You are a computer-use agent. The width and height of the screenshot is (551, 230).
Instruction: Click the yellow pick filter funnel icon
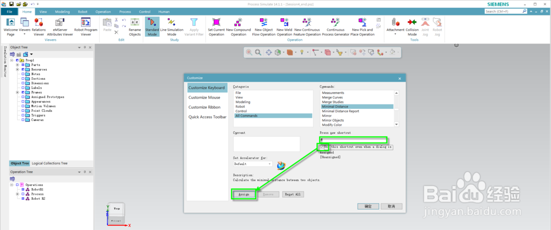pyautogui.click(x=339, y=52)
